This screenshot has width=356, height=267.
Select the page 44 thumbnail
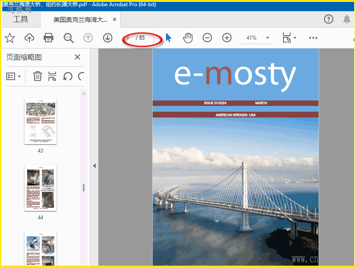(x=40, y=188)
